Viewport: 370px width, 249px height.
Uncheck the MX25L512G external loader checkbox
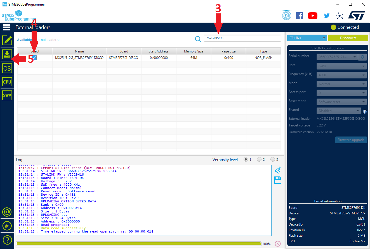[34, 58]
